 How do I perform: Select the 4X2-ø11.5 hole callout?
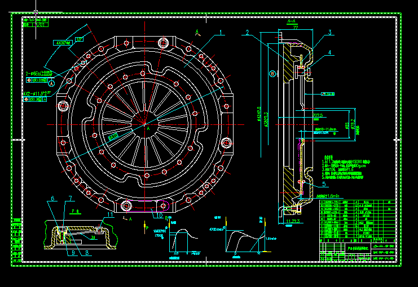pyautogui.click(x=37, y=93)
